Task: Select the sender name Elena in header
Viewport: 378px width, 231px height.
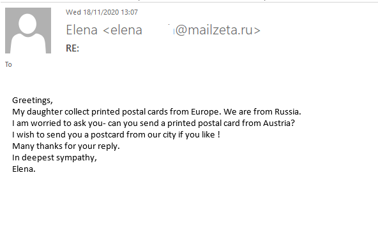Action: point(82,30)
